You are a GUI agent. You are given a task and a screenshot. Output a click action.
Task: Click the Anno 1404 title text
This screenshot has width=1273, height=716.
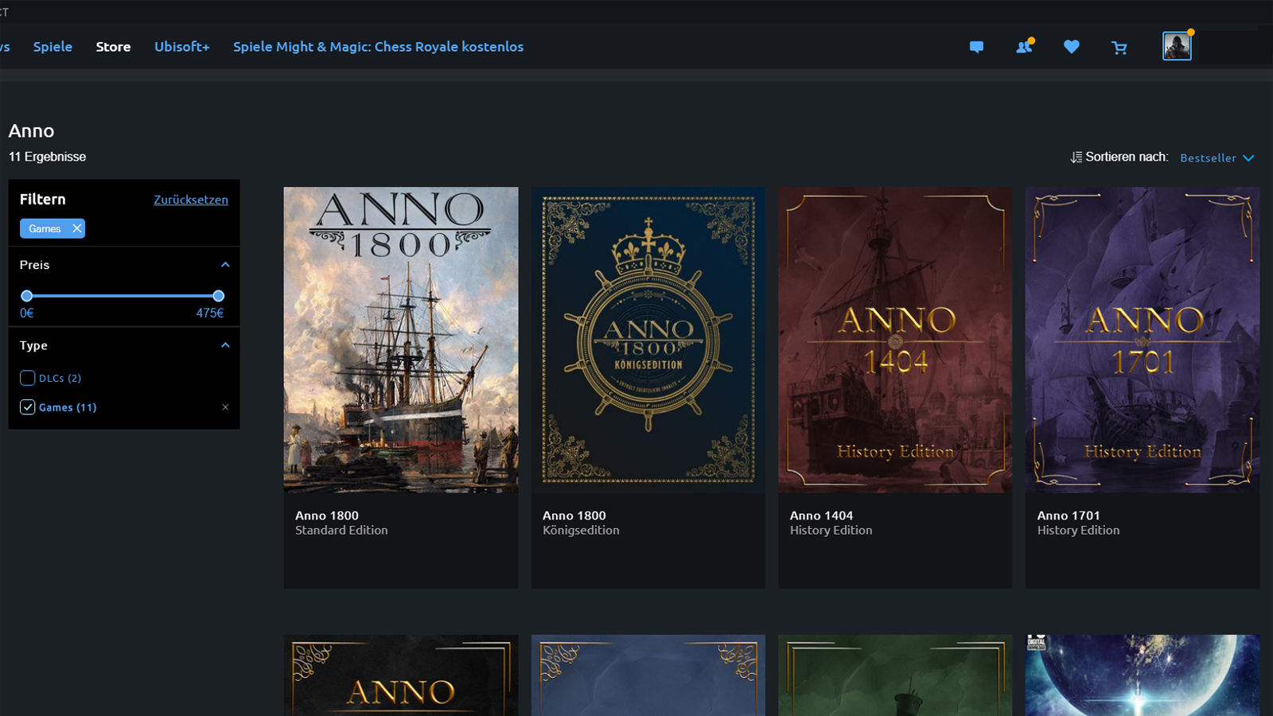tap(821, 516)
